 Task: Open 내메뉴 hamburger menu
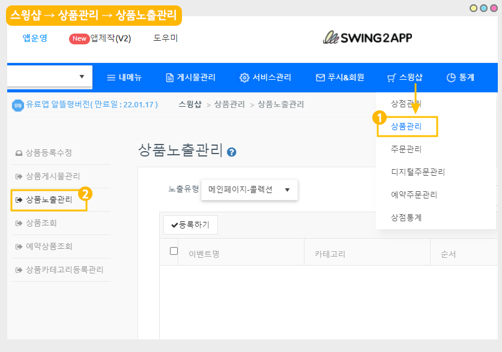tap(124, 77)
